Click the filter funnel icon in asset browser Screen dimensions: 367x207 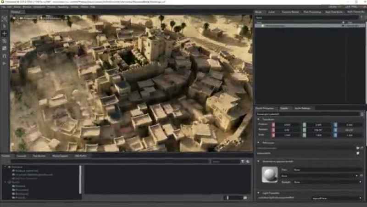tap(243, 162)
